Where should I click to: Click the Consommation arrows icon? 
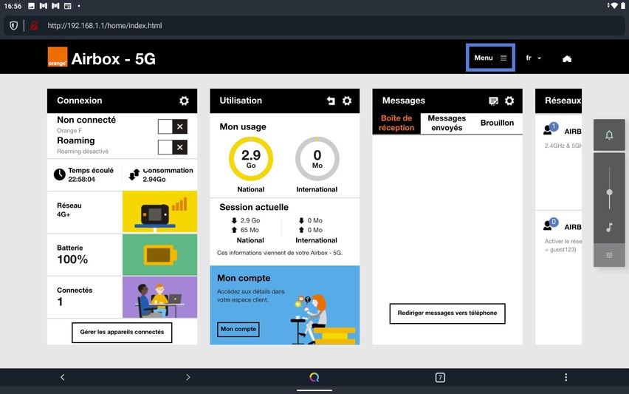point(134,174)
